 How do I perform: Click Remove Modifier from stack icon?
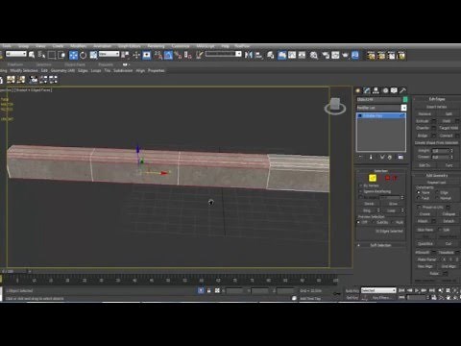pyautogui.click(x=390, y=158)
